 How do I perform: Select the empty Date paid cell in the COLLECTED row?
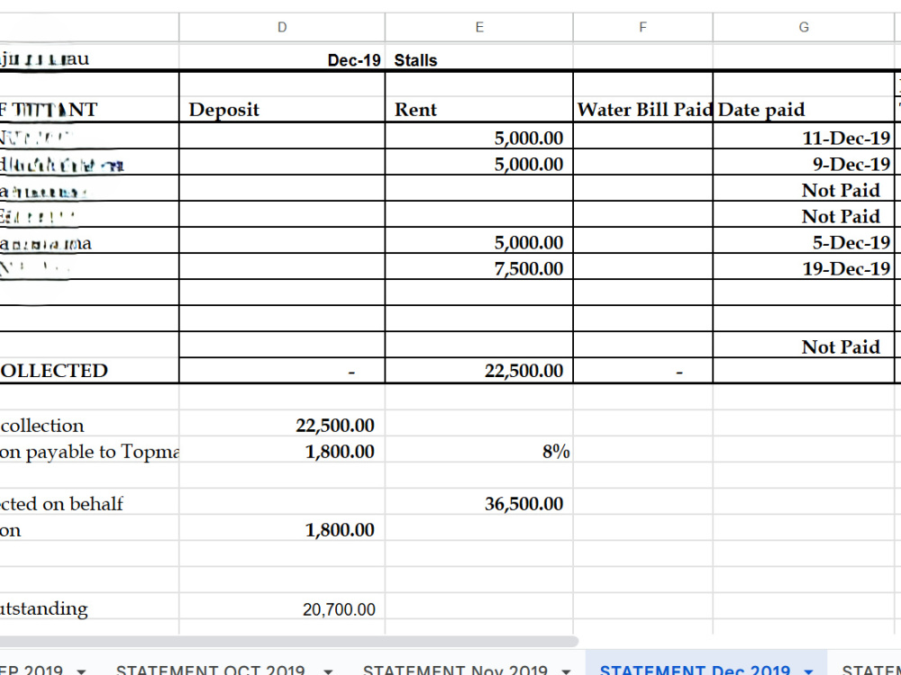coord(804,370)
